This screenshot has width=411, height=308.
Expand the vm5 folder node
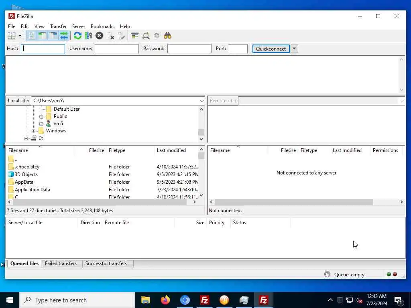tap(41, 124)
